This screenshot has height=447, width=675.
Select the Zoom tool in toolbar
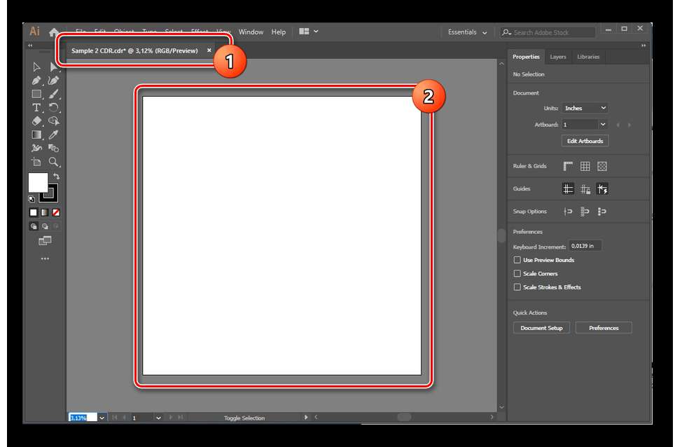click(54, 162)
